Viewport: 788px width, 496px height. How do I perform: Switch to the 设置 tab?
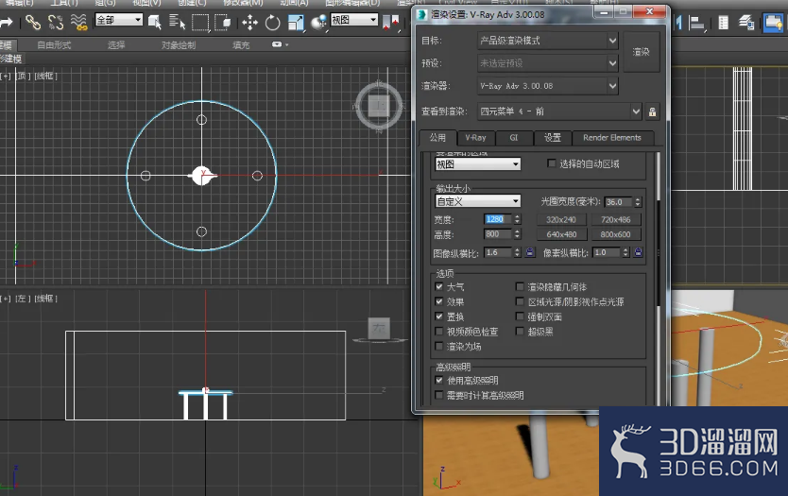point(553,138)
